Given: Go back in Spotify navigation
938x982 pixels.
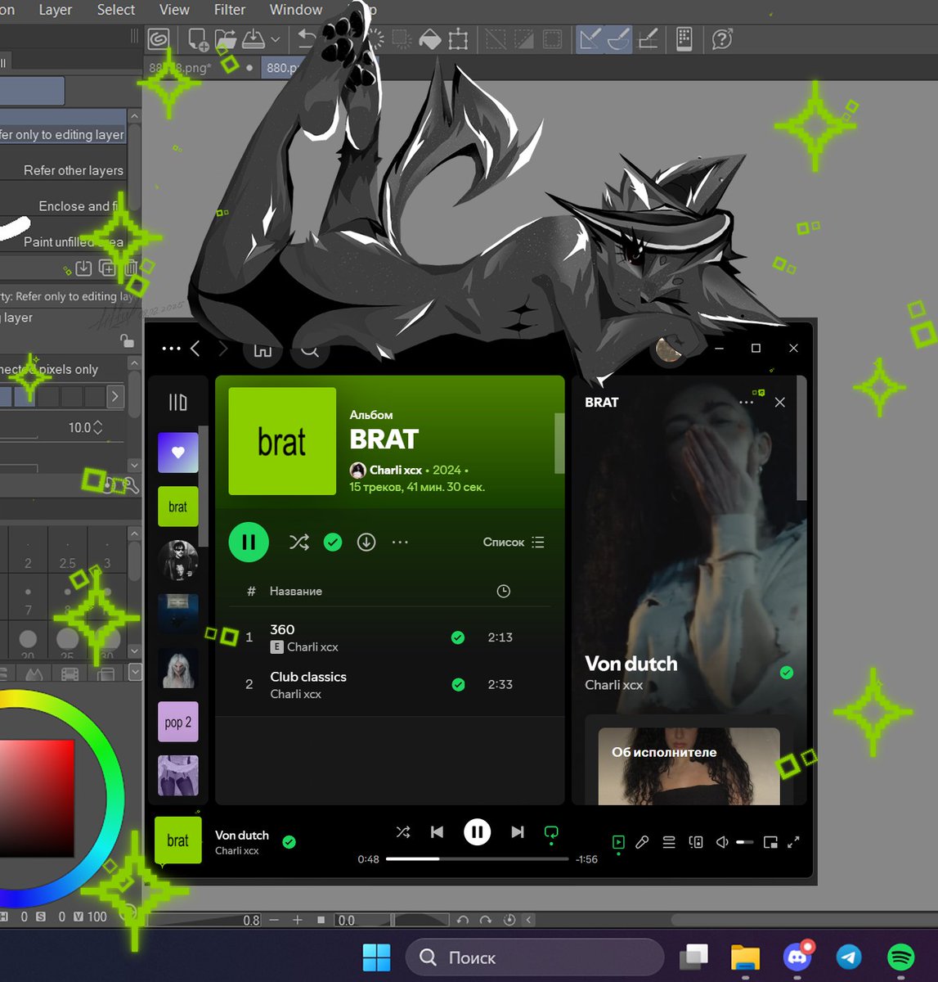Looking at the screenshot, I should coord(195,349).
